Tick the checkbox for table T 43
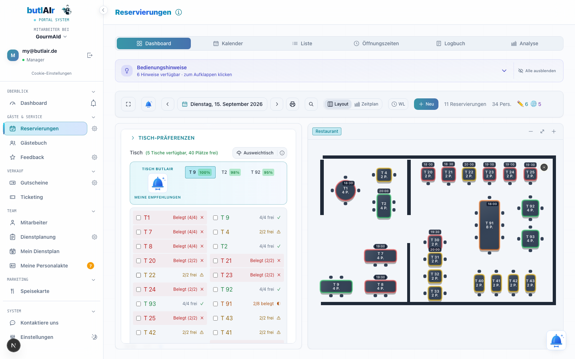Viewport: 575px width, 359px height. click(215, 318)
